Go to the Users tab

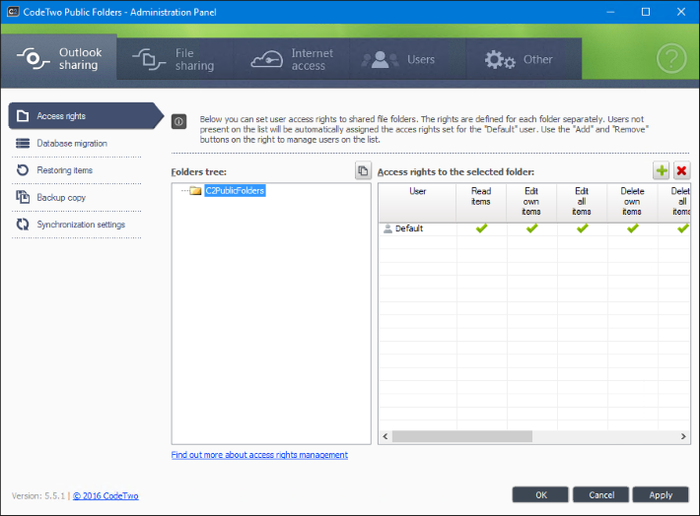407,59
